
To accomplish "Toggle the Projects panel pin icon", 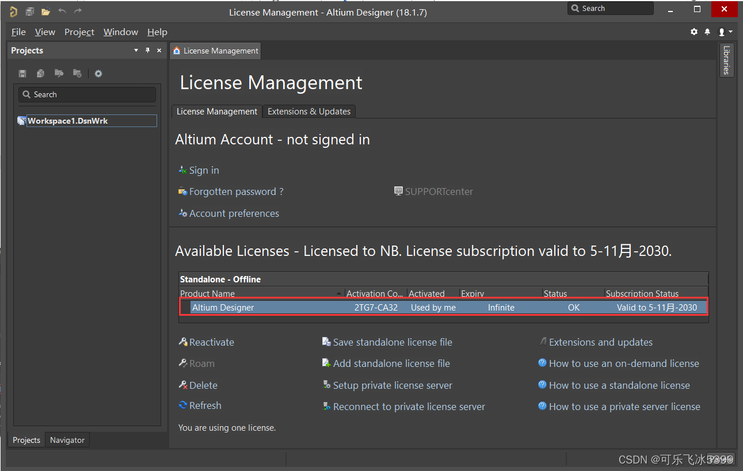I will [x=147, y=51].
